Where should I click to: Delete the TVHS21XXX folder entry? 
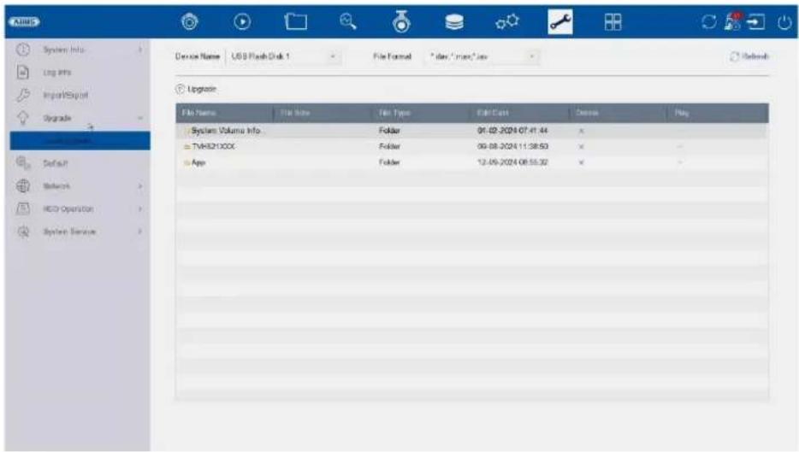(x=581, y=147)
